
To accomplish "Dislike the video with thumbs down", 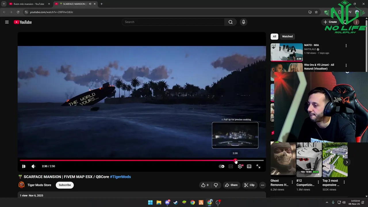I will click(216, 185).
